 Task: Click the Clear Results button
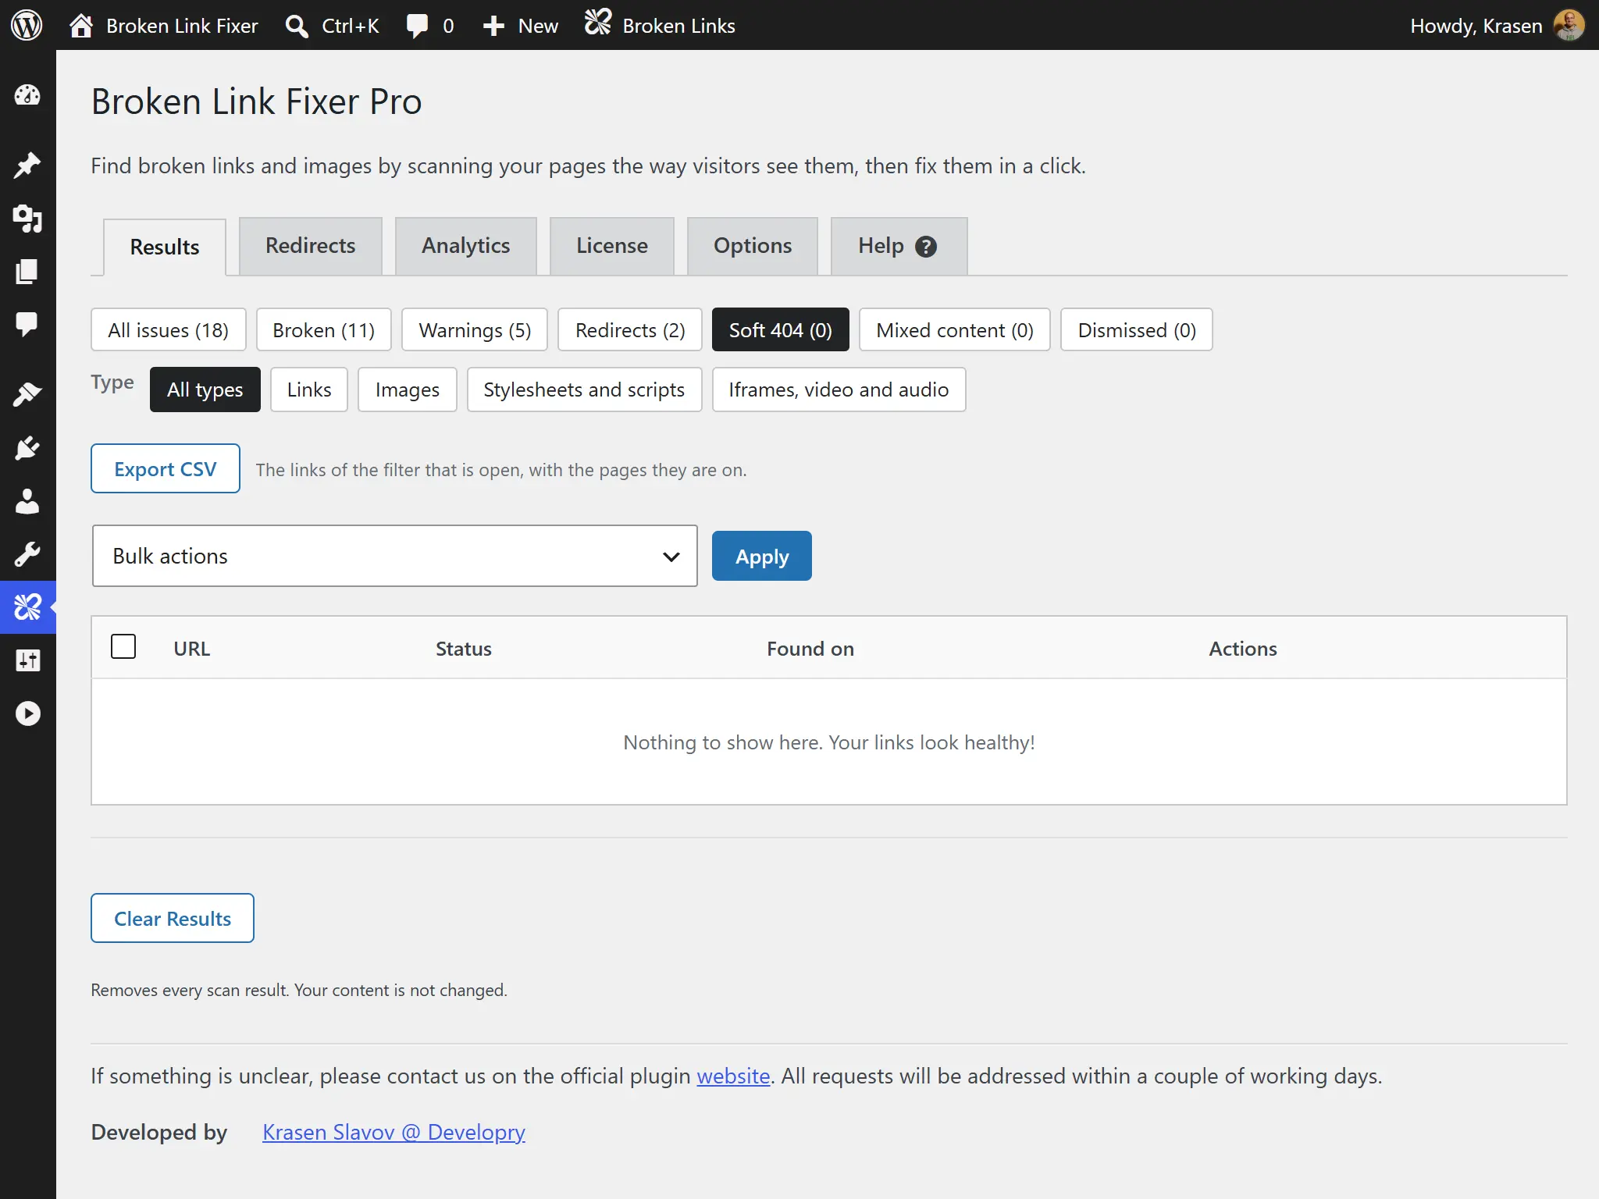click(173, 918)
